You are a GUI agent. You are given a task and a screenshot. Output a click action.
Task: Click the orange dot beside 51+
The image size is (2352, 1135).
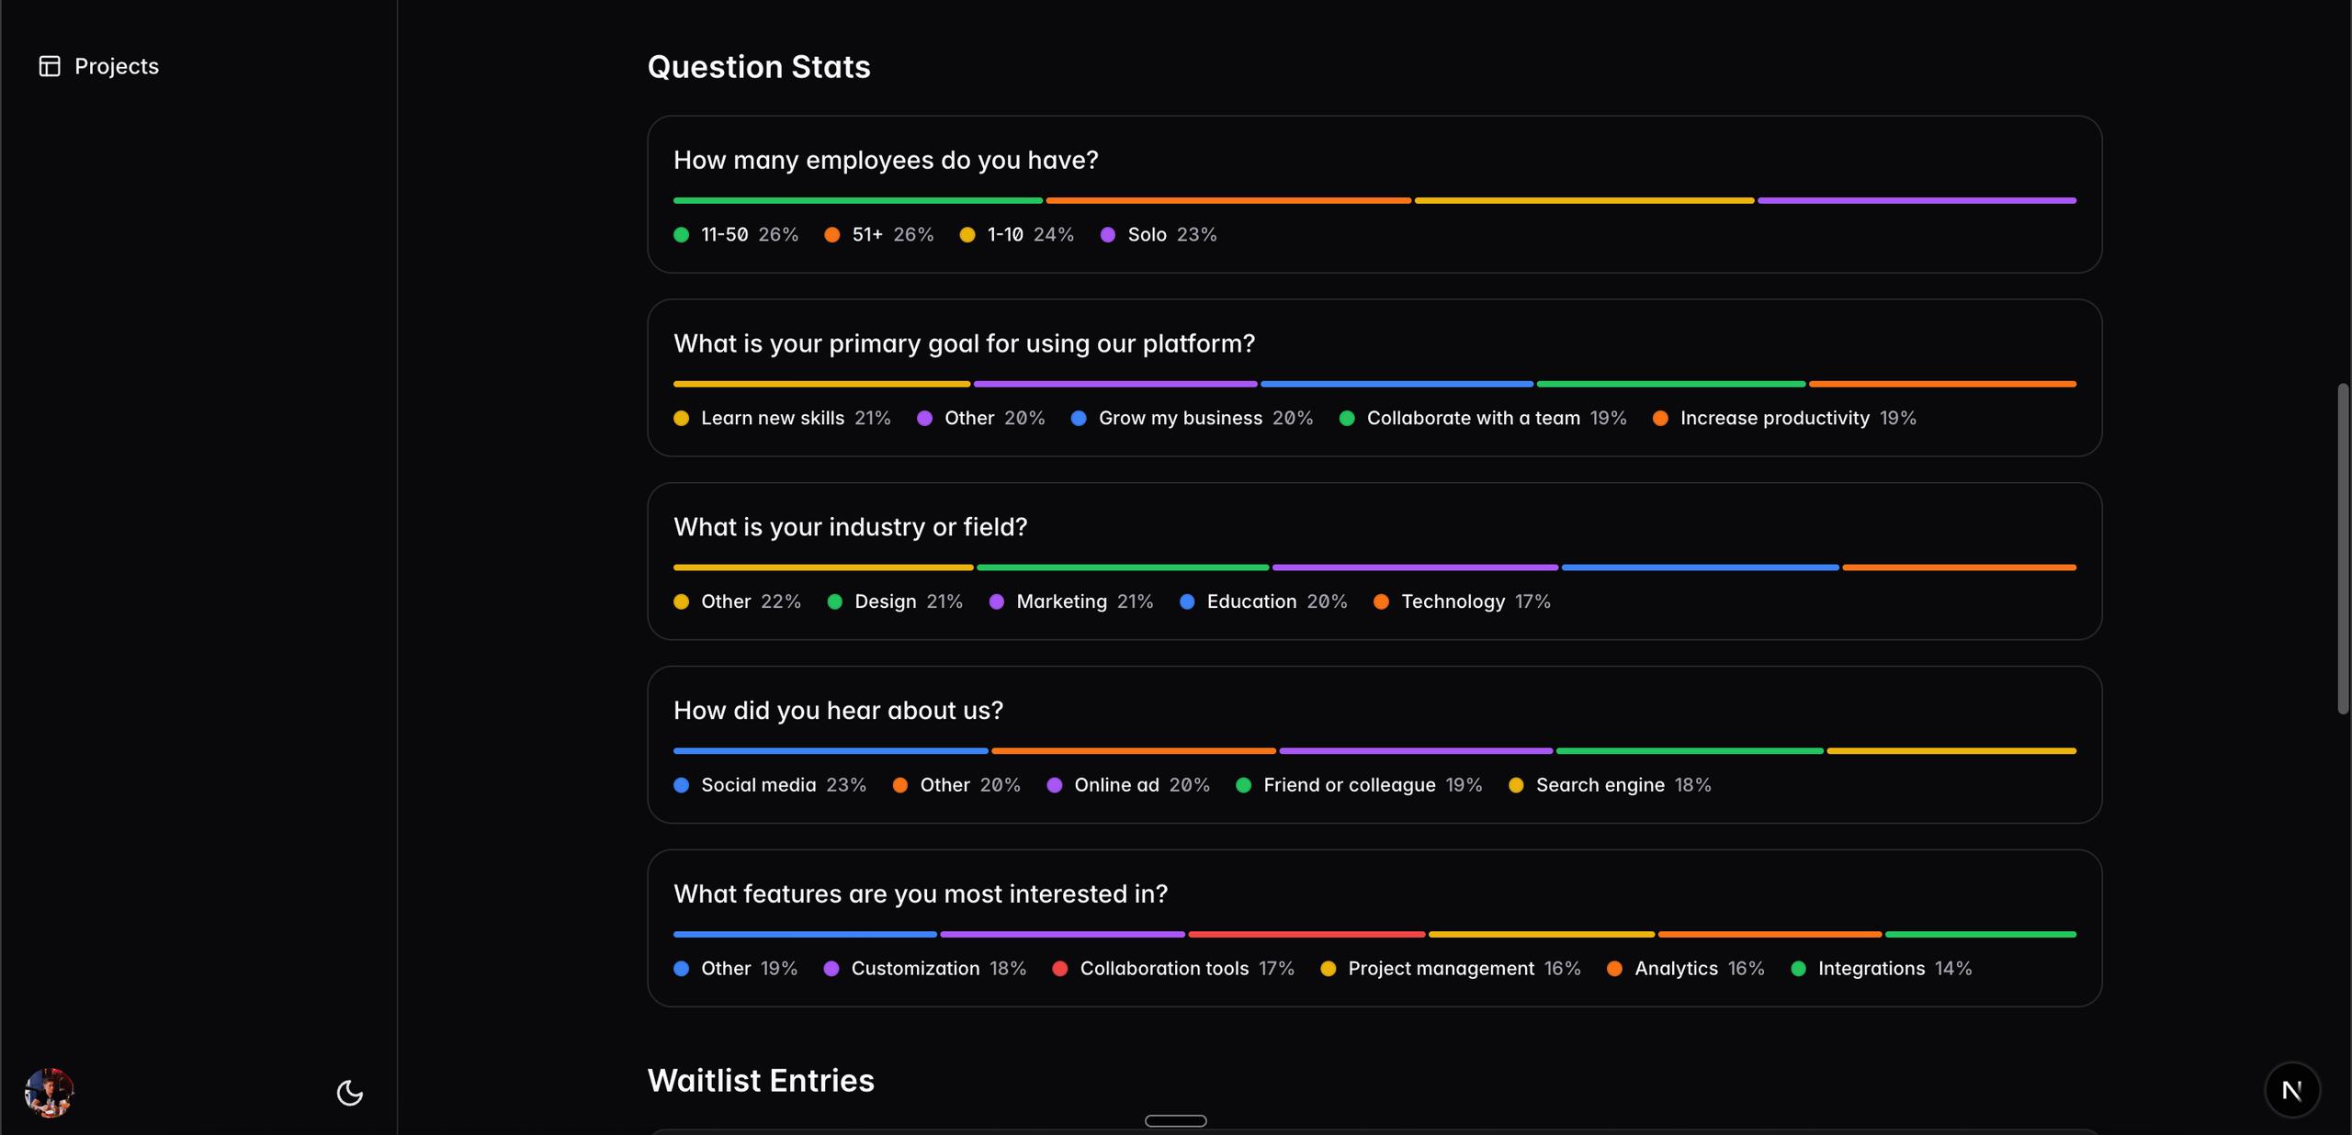832,235
